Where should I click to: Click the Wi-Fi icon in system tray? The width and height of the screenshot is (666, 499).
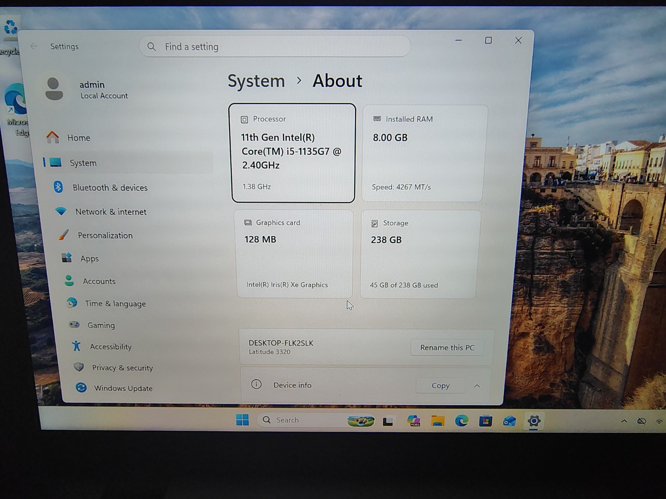(x=659, y=422)
